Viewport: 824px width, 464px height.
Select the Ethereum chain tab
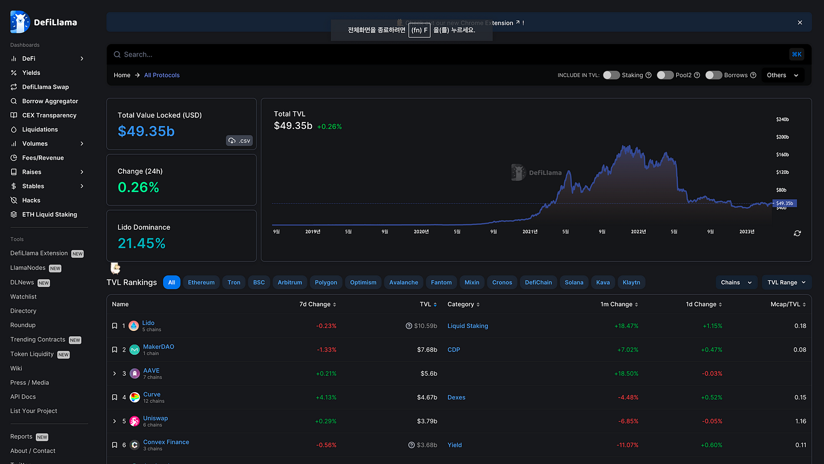tap(201, 283)
